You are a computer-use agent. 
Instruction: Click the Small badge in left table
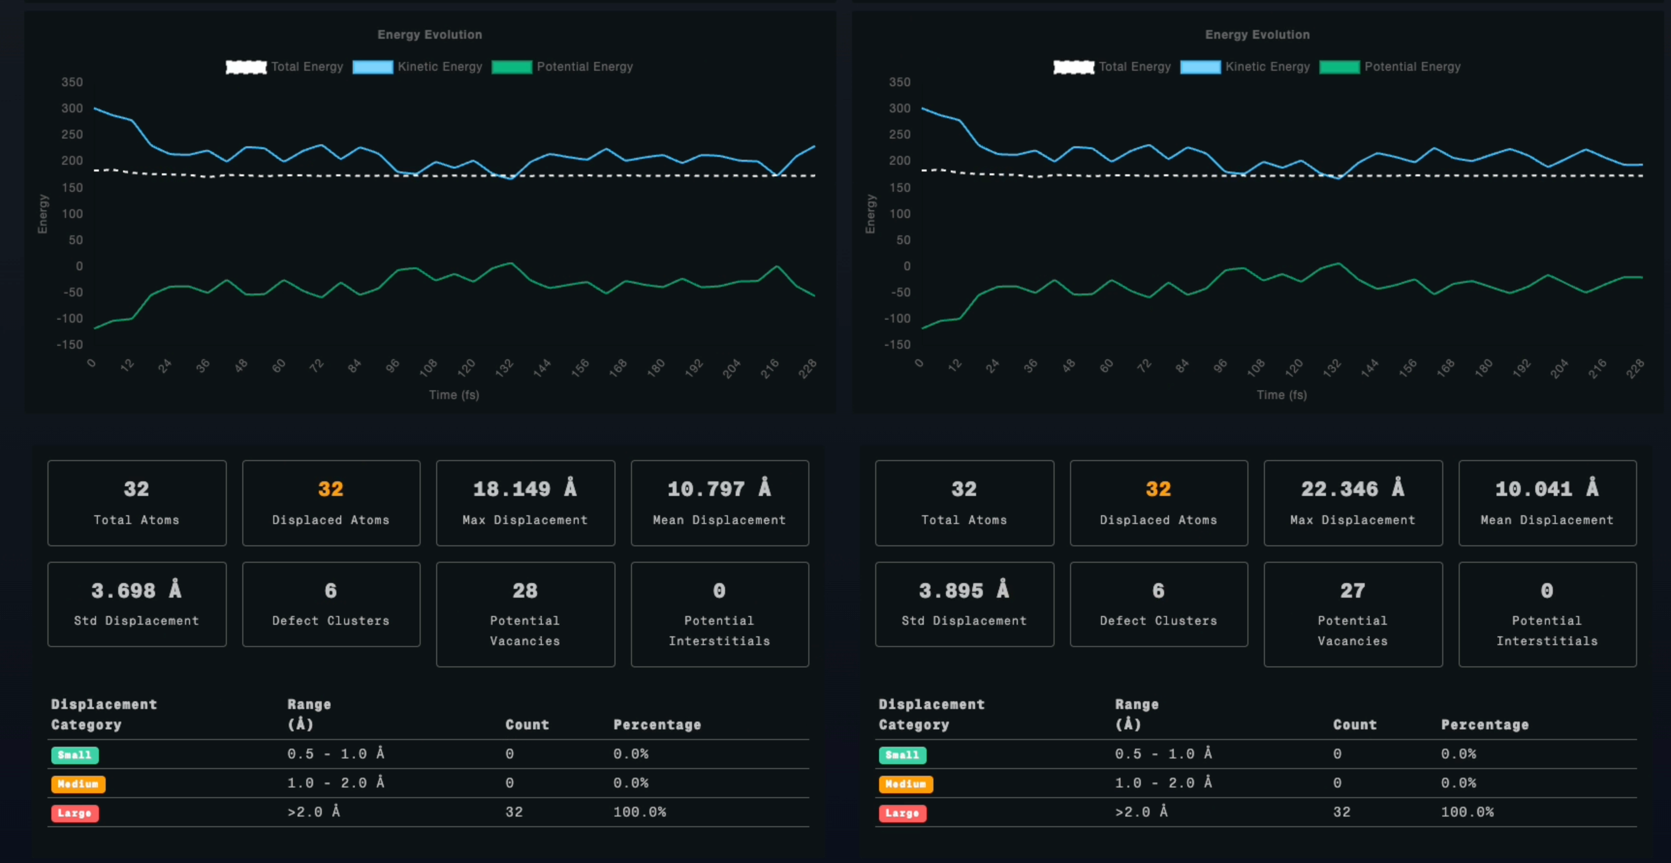(x=75, y=755)
